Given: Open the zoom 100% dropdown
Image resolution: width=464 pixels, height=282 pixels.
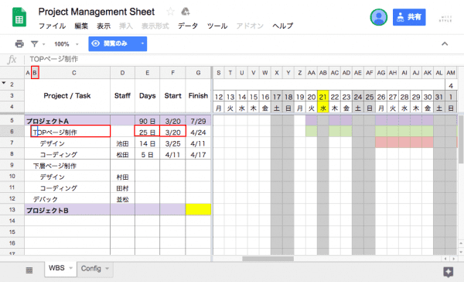Looking at the screenshot, I should coord(67,44).
